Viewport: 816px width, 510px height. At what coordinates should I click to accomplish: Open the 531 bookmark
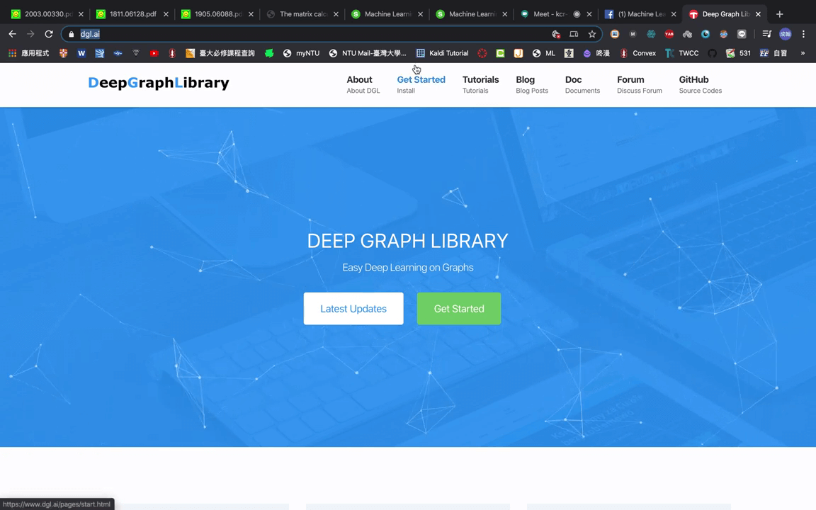tap(739, 53)
